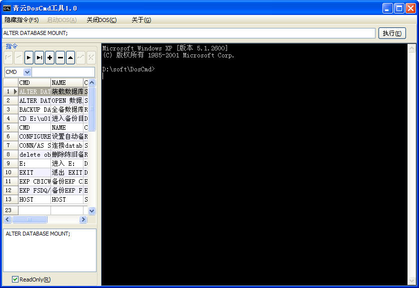Select row 2 with OPEN 数据 name

coord(45,100)
